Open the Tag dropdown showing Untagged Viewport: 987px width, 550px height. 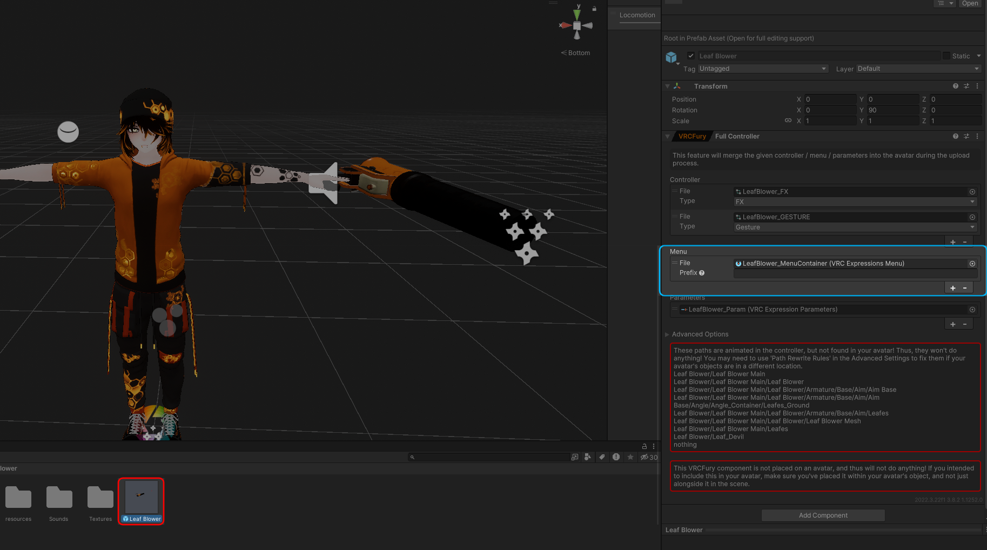click(x=762, y=69)
